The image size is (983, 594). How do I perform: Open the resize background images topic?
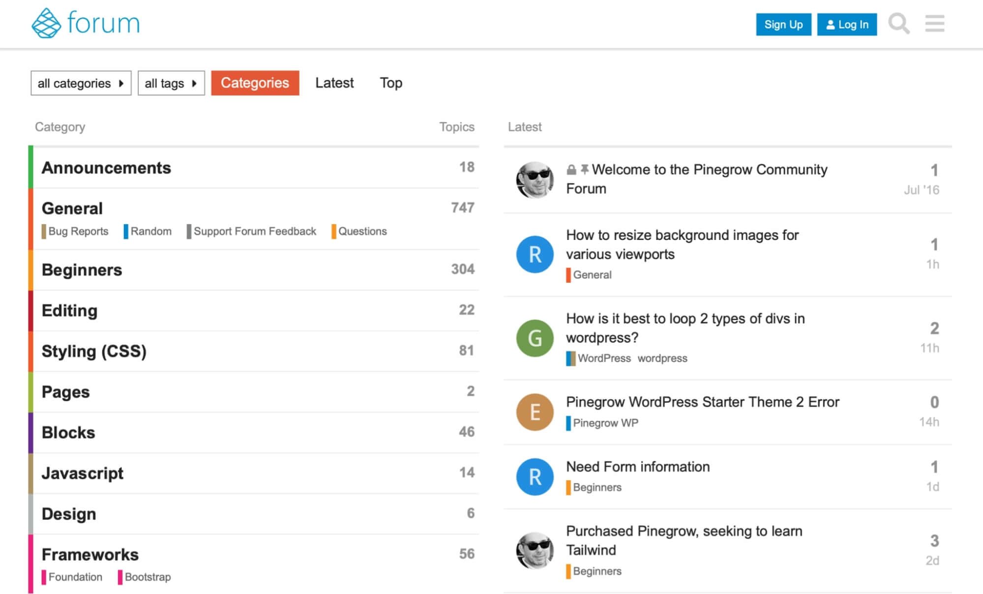[x=683, y=244]
